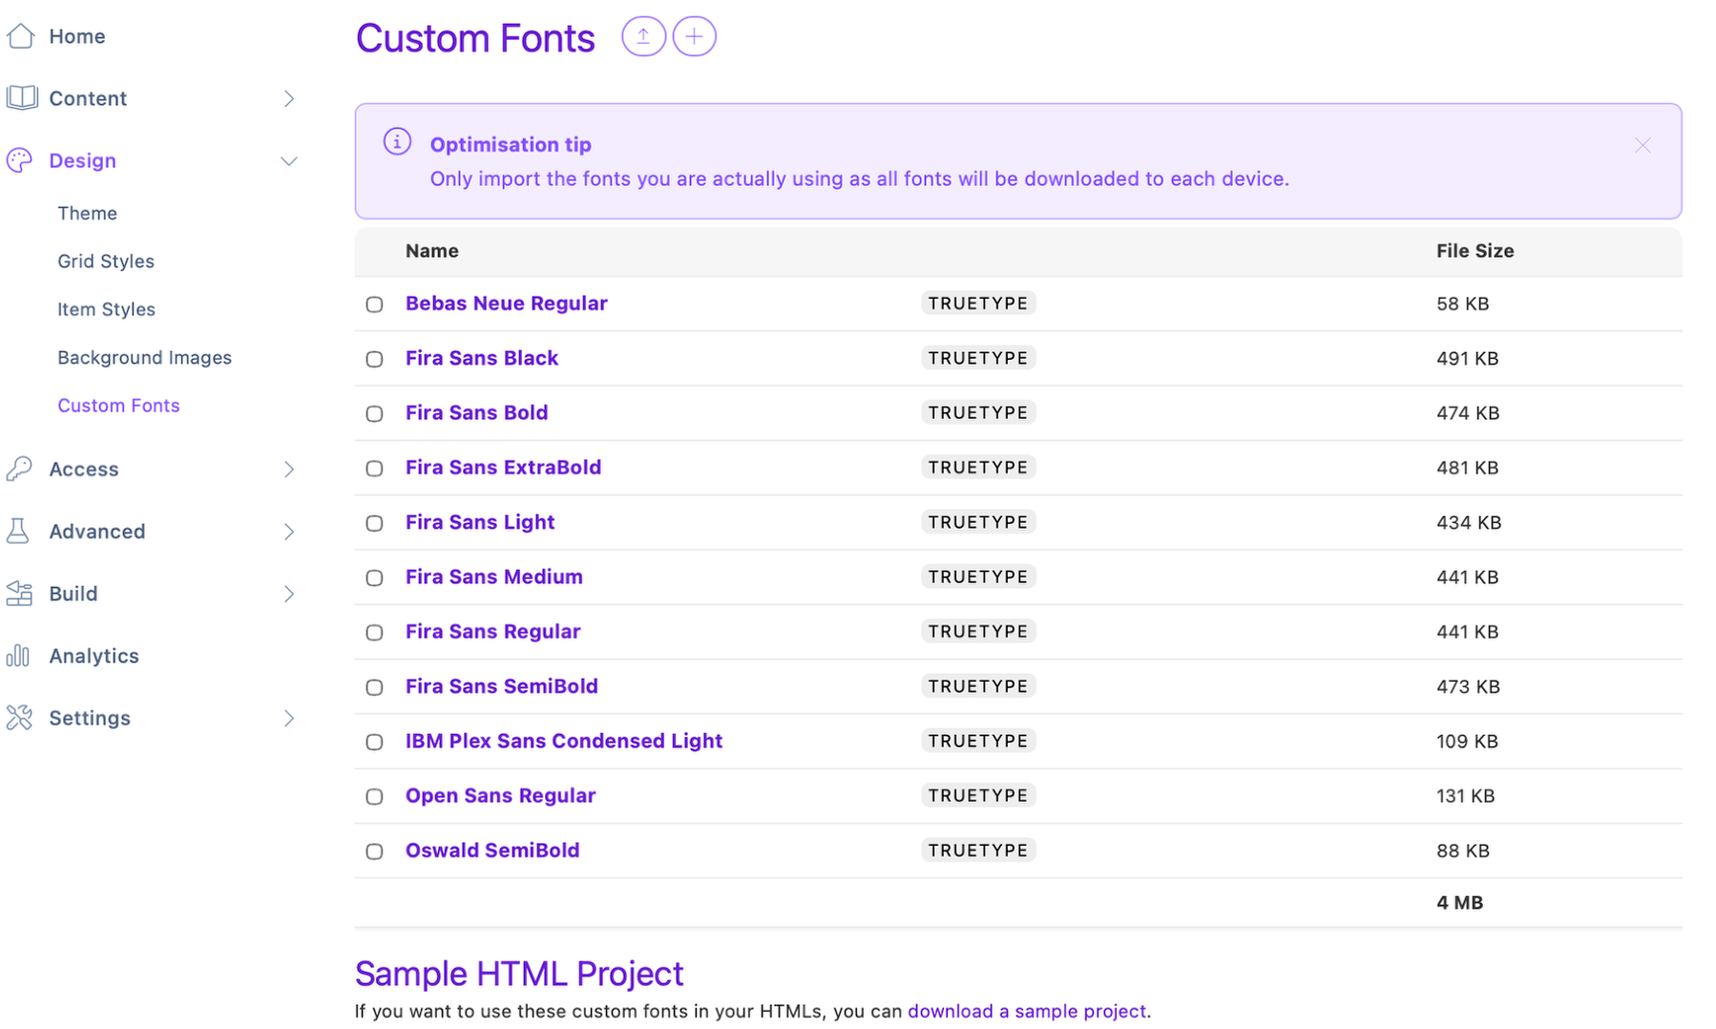Click the Build bricks icon

pos(19,594)
